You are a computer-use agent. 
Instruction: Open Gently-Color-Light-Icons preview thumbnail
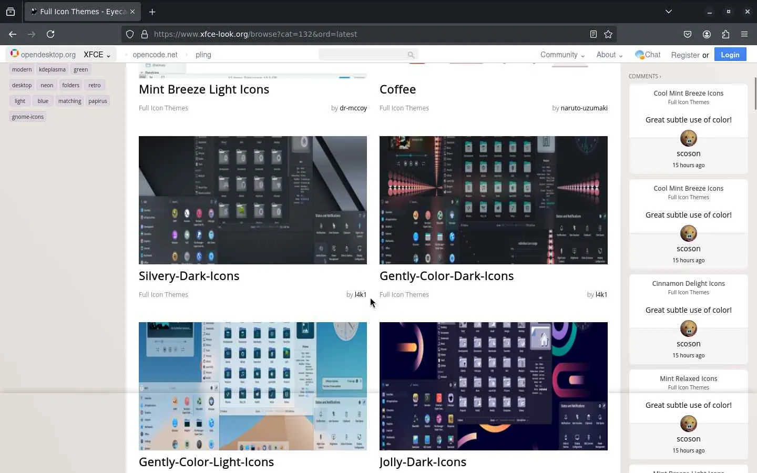[x=253, y=386]
